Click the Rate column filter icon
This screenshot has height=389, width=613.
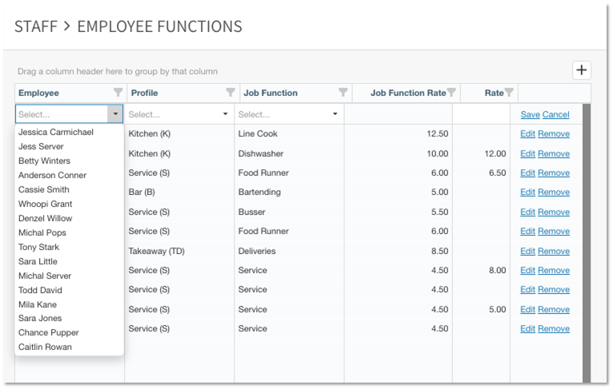(509, 93)
